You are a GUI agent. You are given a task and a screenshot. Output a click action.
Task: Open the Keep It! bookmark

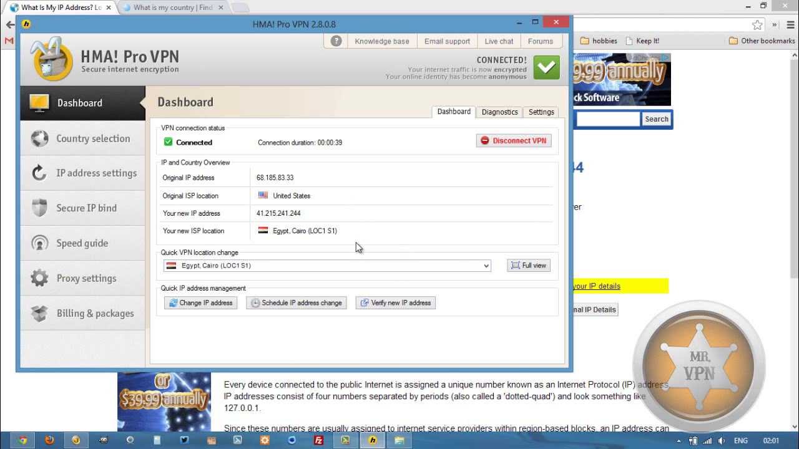pos(642,41)
